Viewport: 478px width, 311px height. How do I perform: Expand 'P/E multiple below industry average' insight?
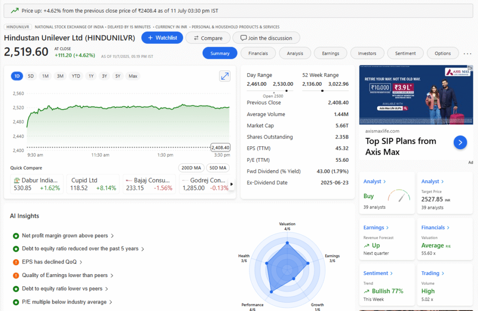[x=67, y=302]
